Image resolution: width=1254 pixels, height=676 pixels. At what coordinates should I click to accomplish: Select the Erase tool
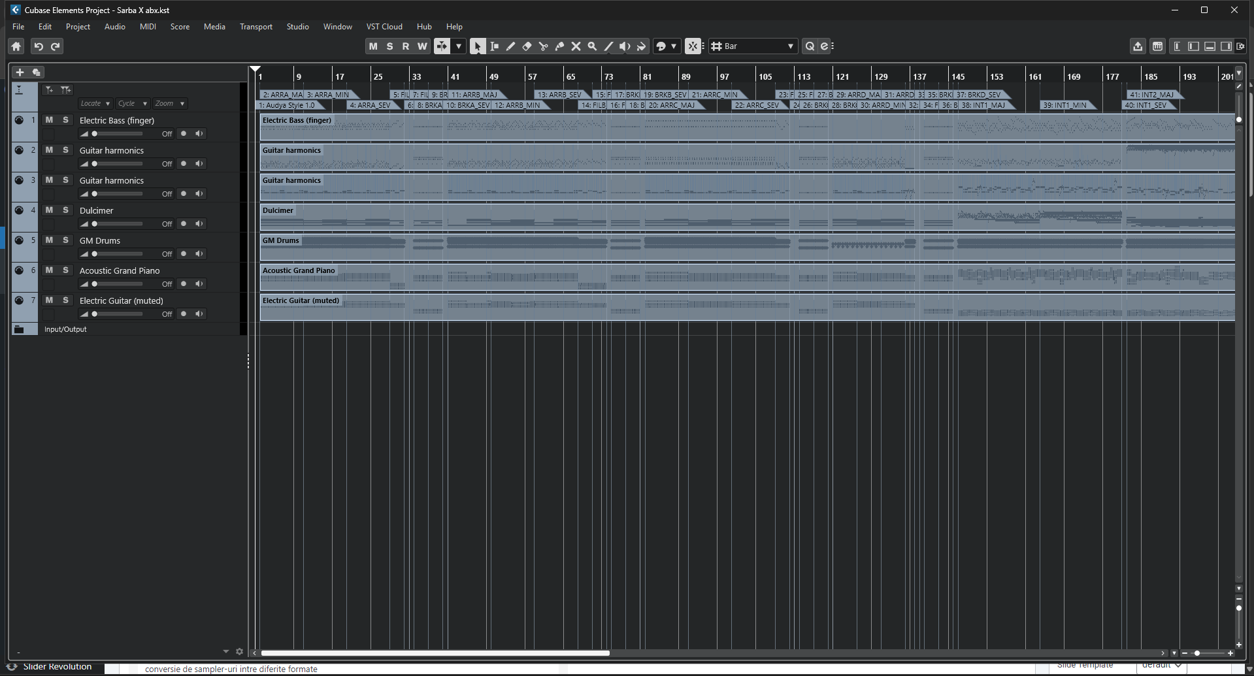527,46
